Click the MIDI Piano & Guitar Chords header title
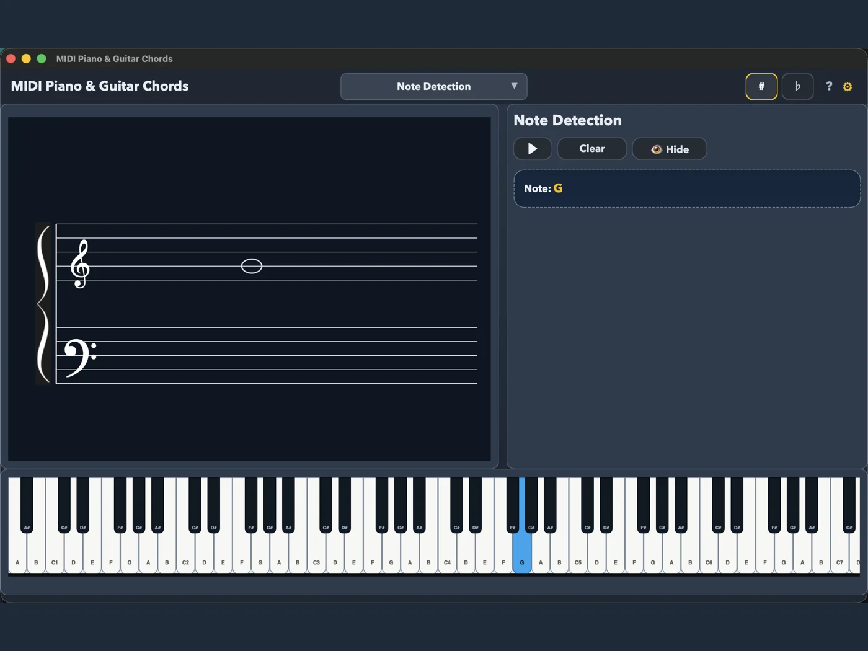868x651 pixels. pos(100,86)
